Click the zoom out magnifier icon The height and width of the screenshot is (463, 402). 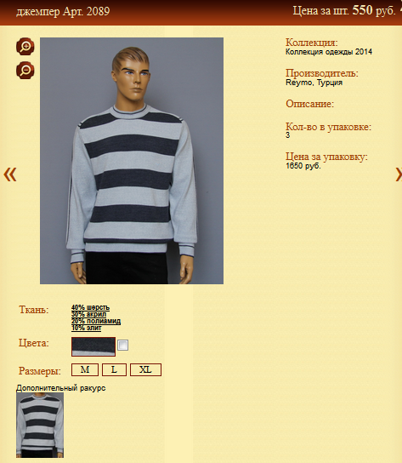(x=25, y=71)
